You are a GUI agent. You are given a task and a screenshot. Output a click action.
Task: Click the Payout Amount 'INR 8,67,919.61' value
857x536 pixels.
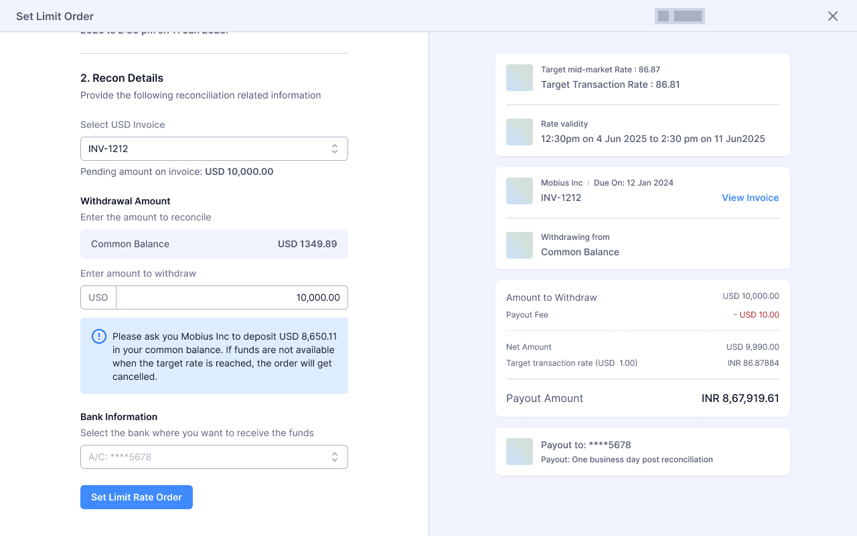741,398
